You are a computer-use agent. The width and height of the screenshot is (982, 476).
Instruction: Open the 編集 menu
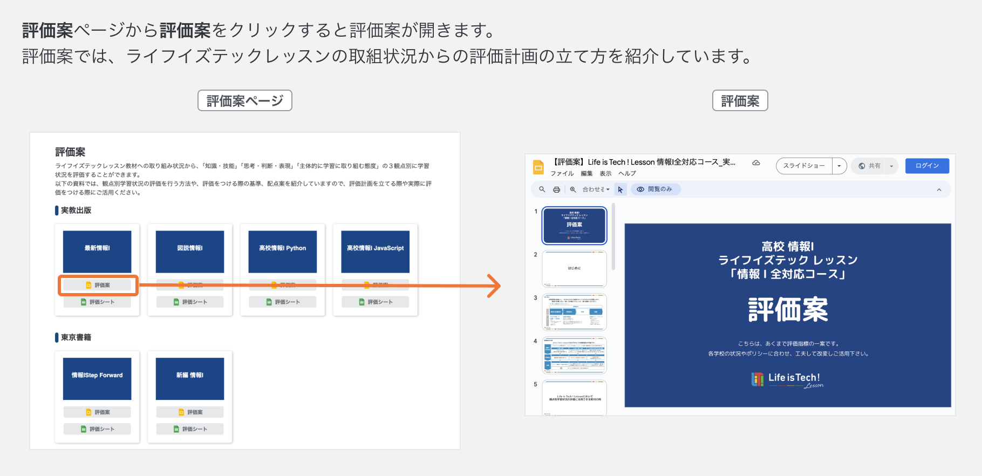[x=587, y=174]
